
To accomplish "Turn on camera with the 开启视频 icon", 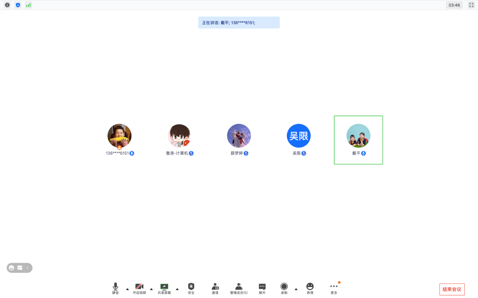I will [140, 287].
